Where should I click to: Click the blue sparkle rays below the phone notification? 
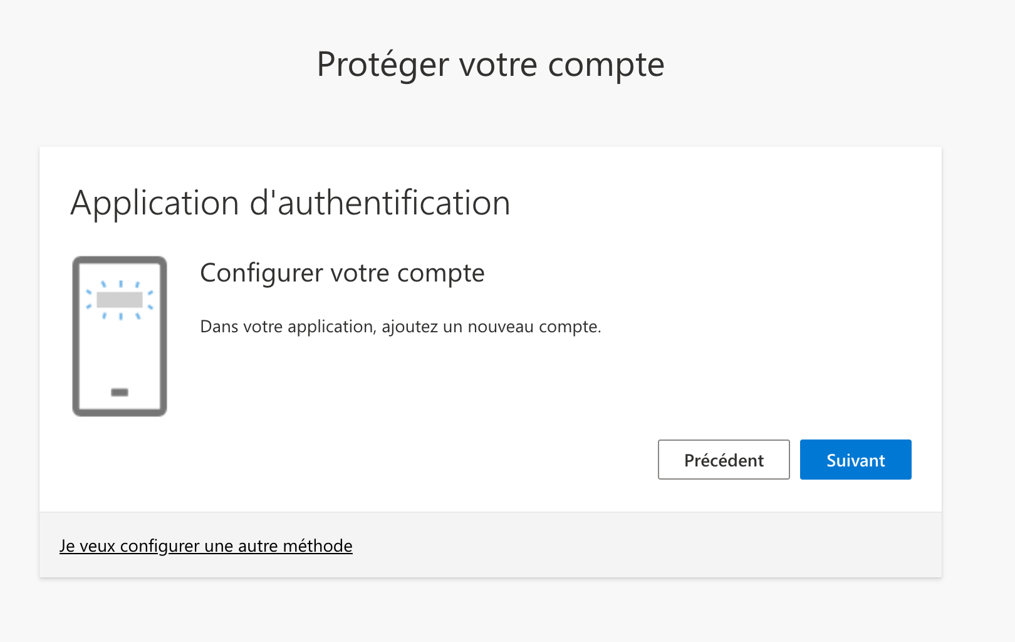[x=120, y=316]
